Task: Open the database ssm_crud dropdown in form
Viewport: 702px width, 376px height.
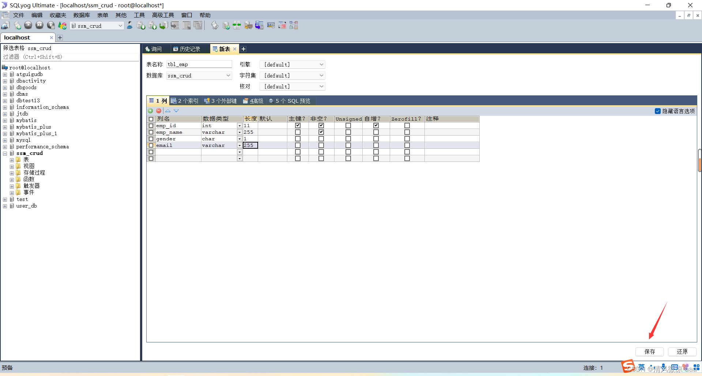Action: pyautogui.click(x=199, y=76)
